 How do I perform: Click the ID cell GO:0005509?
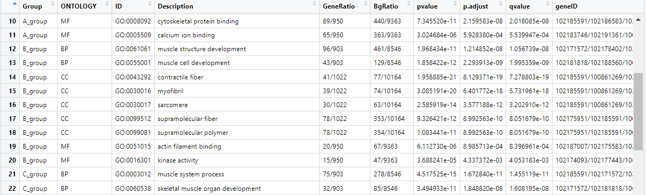point(133,35)
